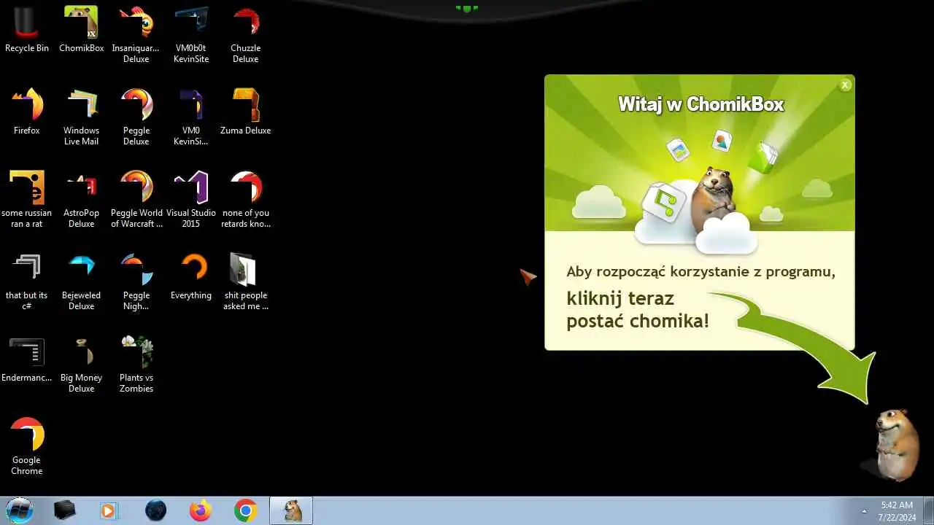Open the black box app on taskbar

pos(65,510)
